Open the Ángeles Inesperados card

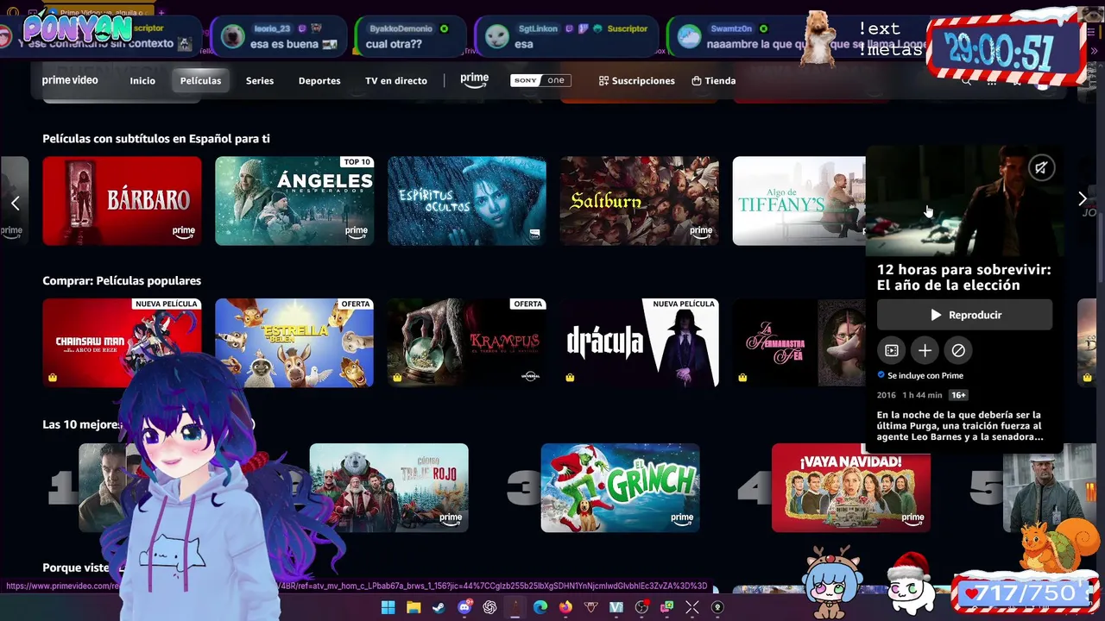click(x=294, y=200)
